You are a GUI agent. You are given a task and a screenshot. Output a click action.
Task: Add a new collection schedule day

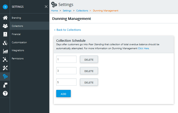pos(63,93)
